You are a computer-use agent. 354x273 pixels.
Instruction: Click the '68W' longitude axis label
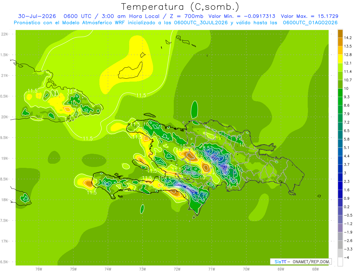(x=315, y=269)
